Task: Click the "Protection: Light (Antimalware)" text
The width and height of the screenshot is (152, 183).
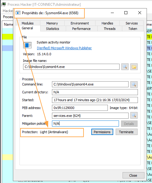Action: pos(45,132)
